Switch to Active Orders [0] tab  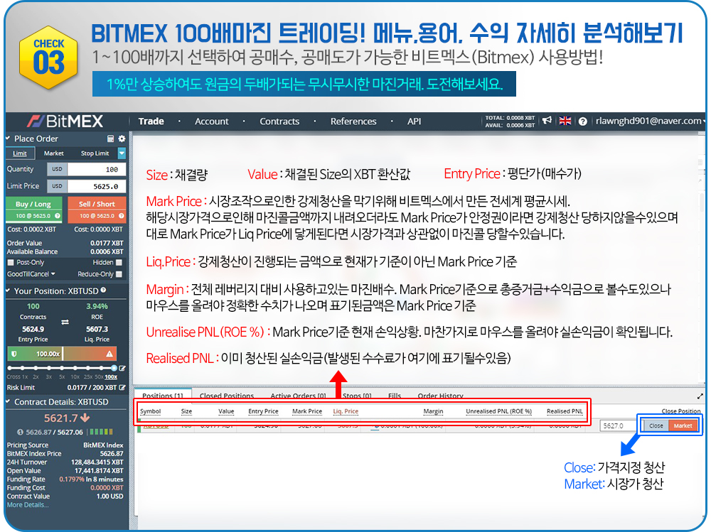coord(298,396)
